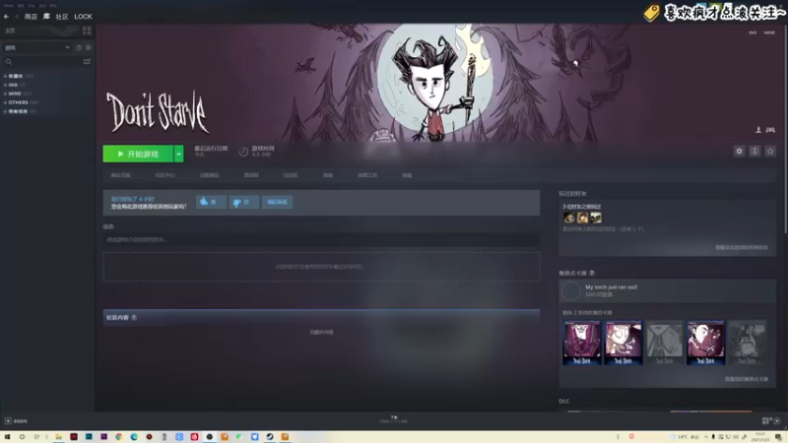The image size is (788, 443).
Task: Open Chrome from the taskbar
Action: 119,437
